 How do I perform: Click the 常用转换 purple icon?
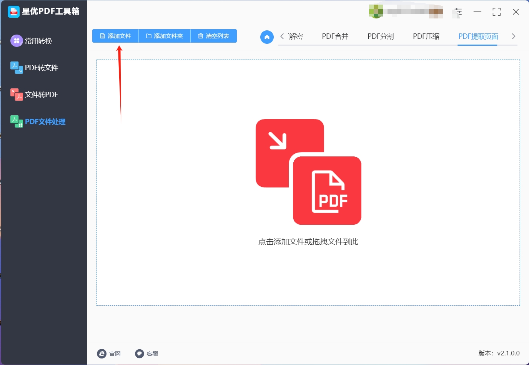click(x=17, y=41)
